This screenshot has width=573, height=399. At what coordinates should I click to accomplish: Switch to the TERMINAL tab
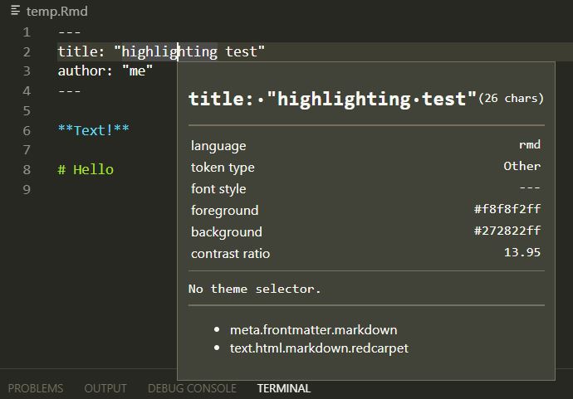pyautogui.click(x=284, y=388)
